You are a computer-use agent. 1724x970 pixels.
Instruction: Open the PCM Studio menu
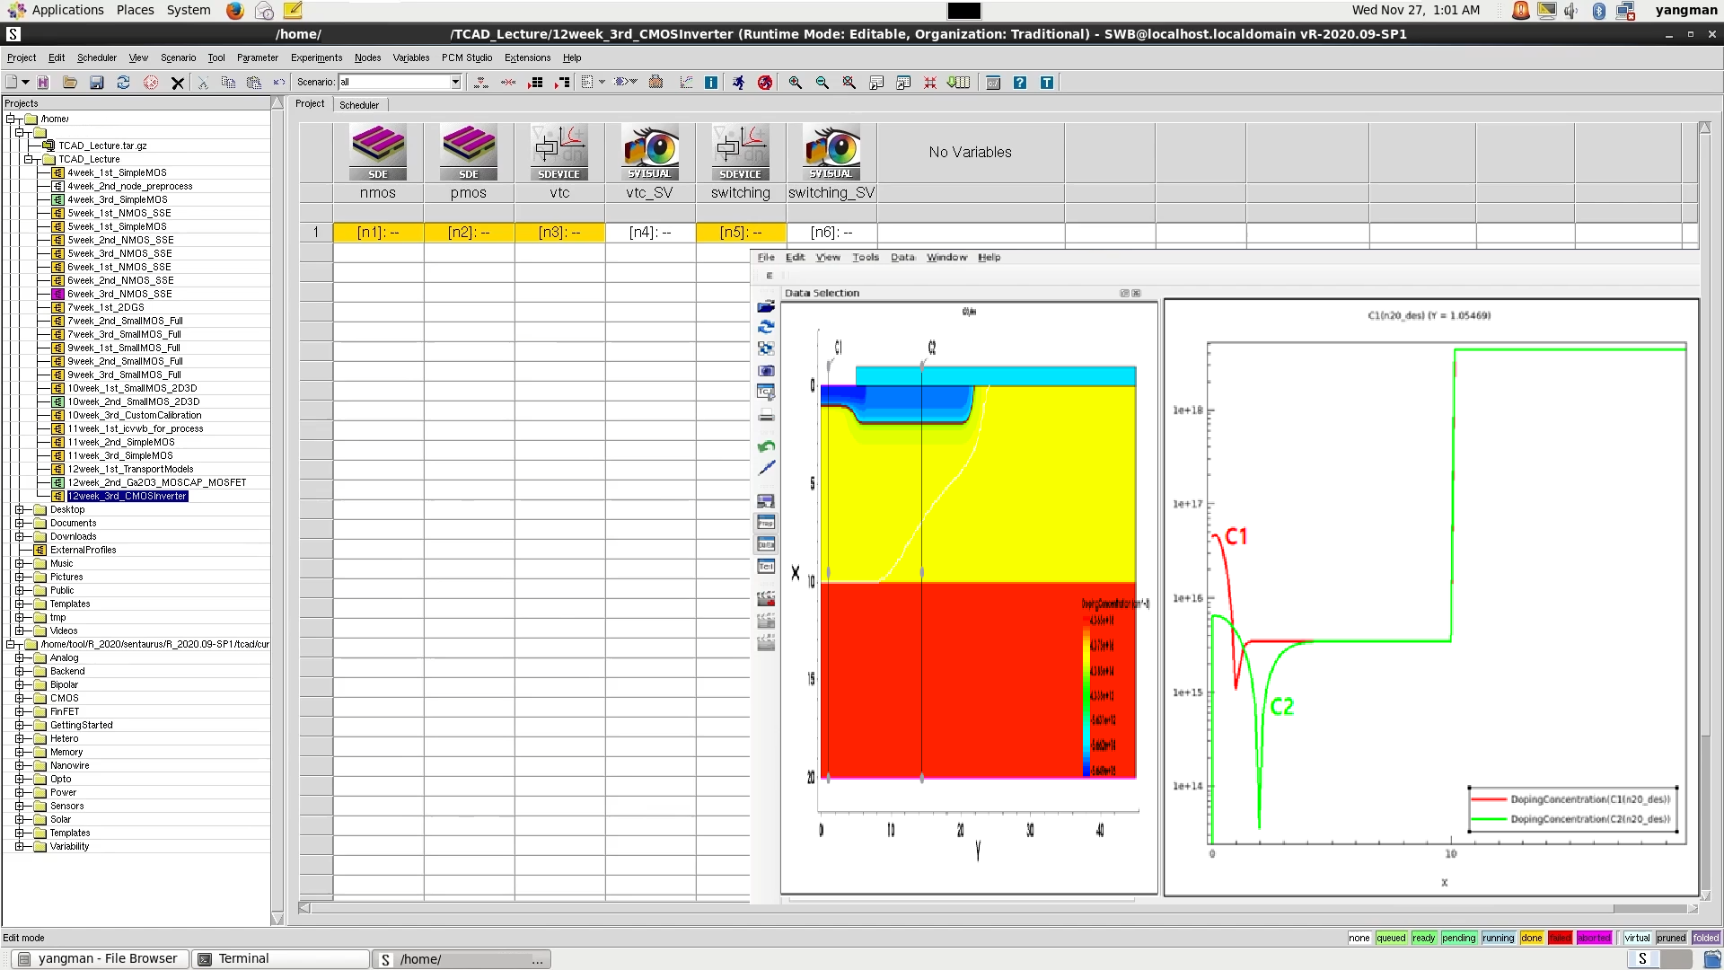[x=466, y=57]
